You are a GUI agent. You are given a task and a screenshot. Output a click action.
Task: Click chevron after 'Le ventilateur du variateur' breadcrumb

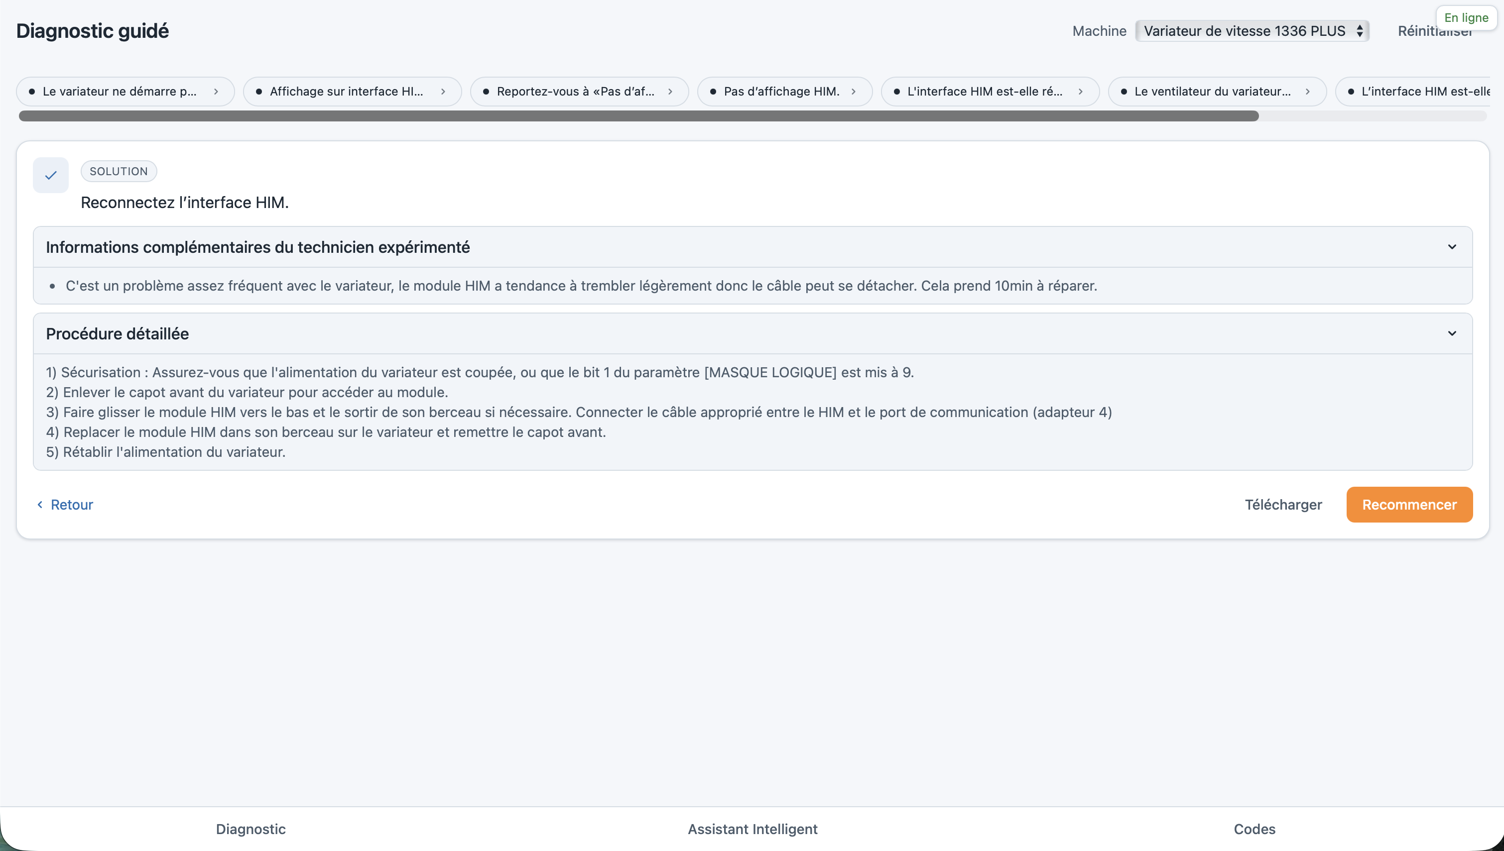(1307, 91)
